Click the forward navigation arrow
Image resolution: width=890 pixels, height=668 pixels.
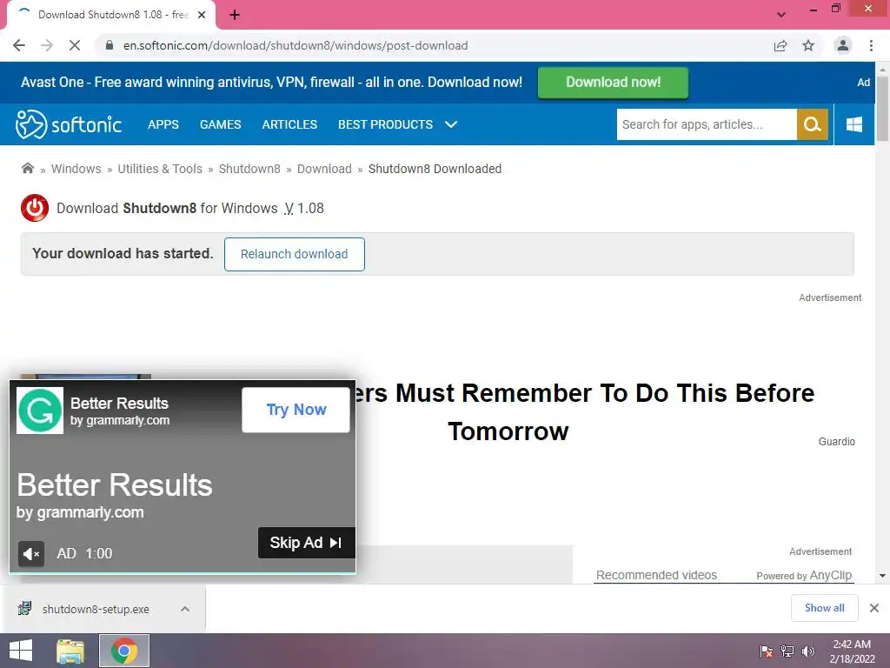tap(47, 45)
